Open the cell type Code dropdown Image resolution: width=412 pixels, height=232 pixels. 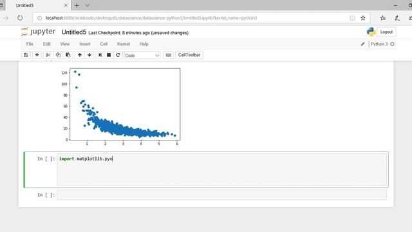pos(142,55)
